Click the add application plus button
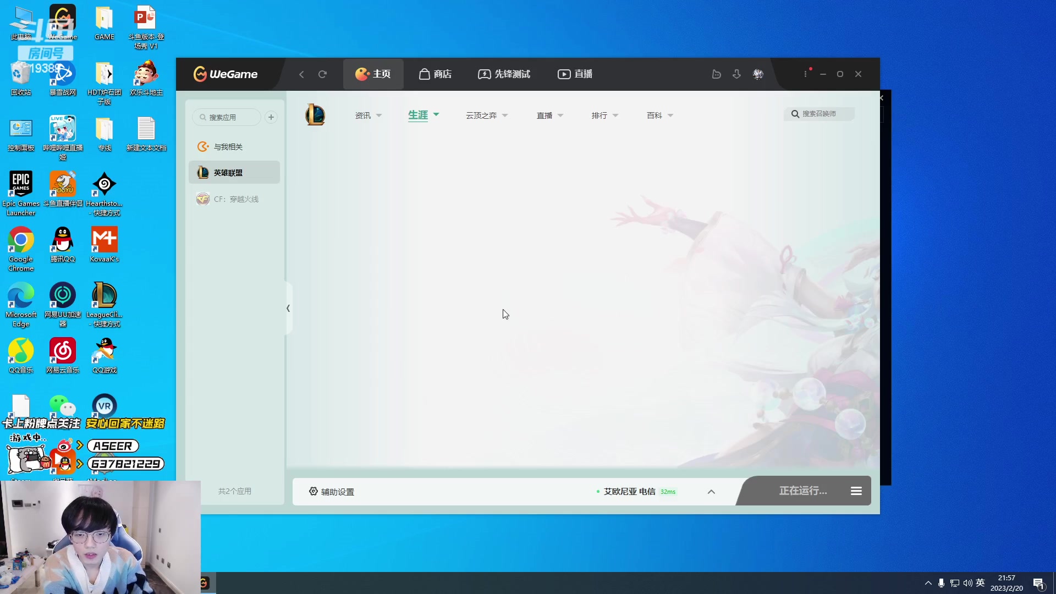Screen dimensions: 1056x594 [x=271, y=117]
